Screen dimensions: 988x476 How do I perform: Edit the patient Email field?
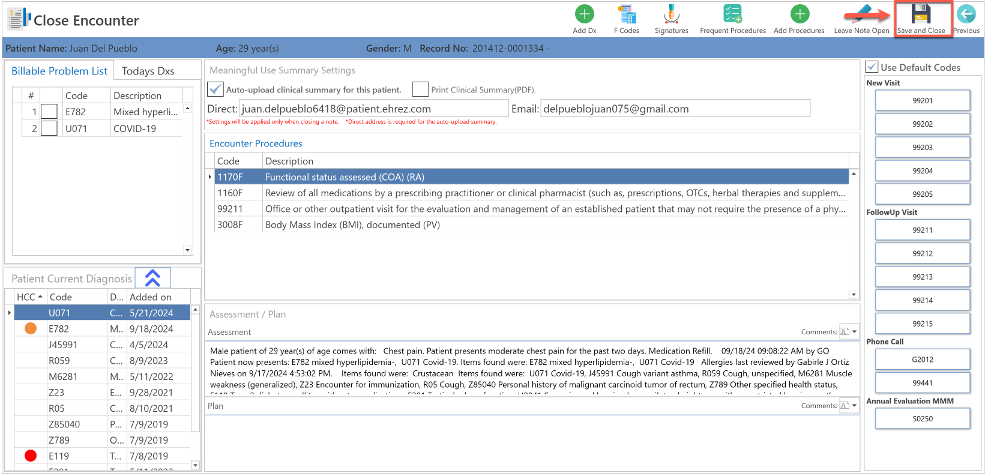tap(675, 109)
